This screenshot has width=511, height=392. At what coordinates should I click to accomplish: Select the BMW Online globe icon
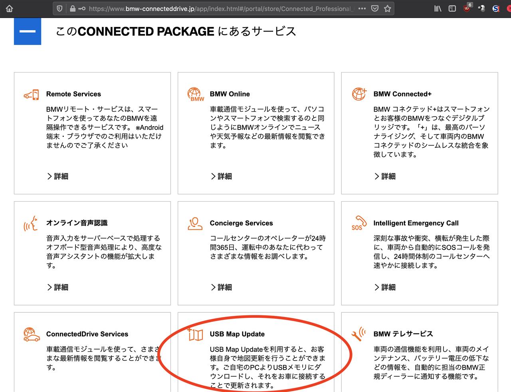click(195, 94)
